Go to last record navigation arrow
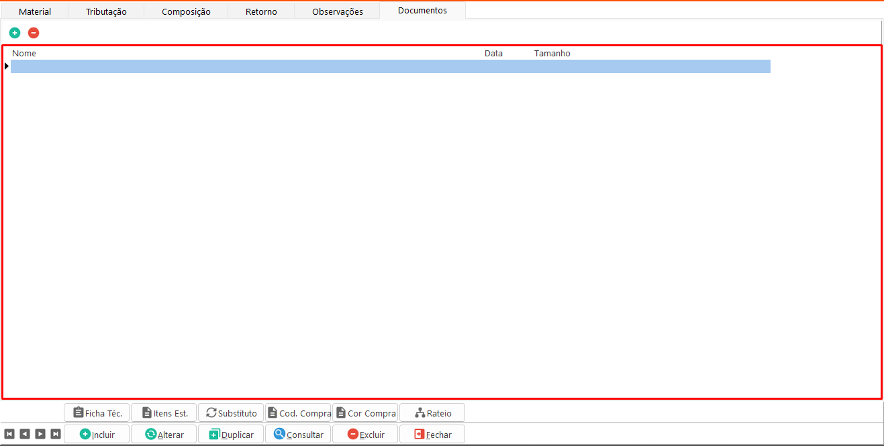 coord(56,434)
